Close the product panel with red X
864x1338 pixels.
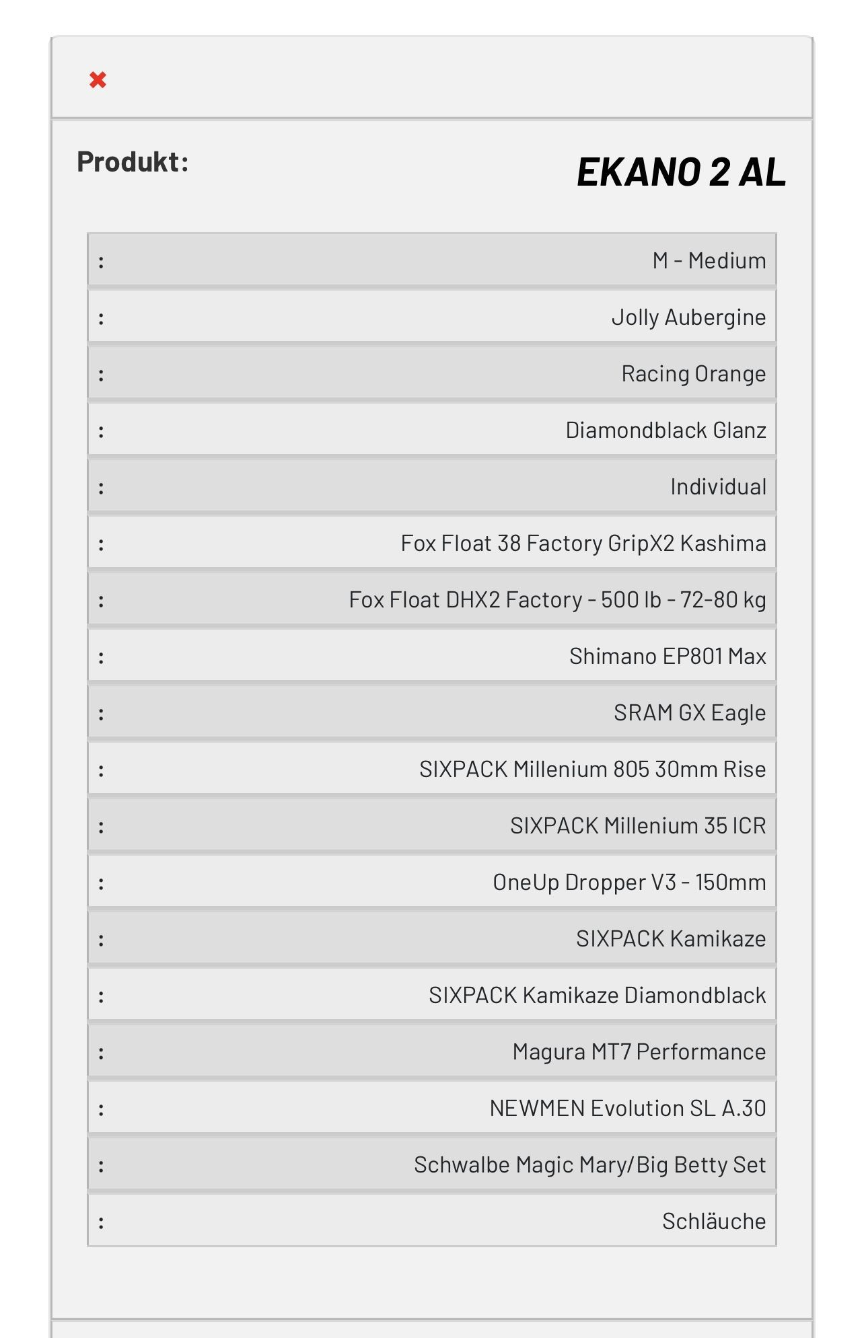click(98, 80)
